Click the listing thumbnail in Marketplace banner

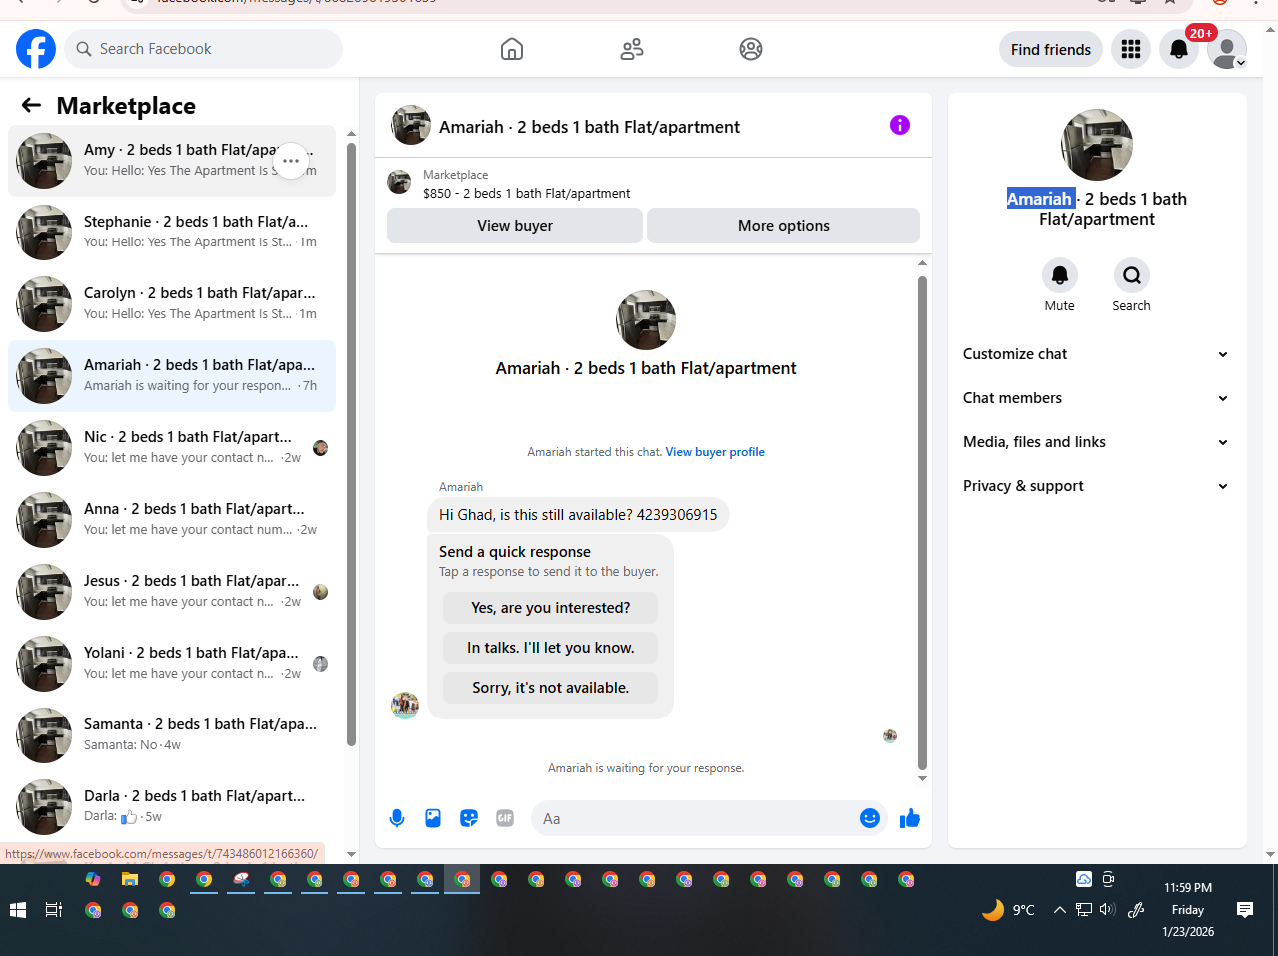(399, 182)
